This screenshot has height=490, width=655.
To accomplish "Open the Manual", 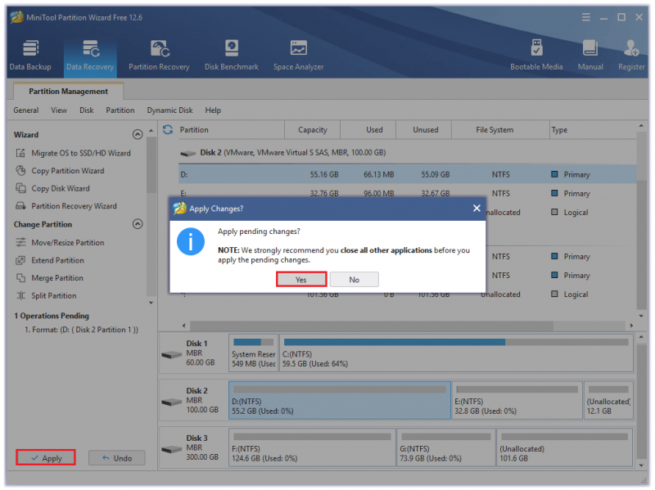I will 590,55.
